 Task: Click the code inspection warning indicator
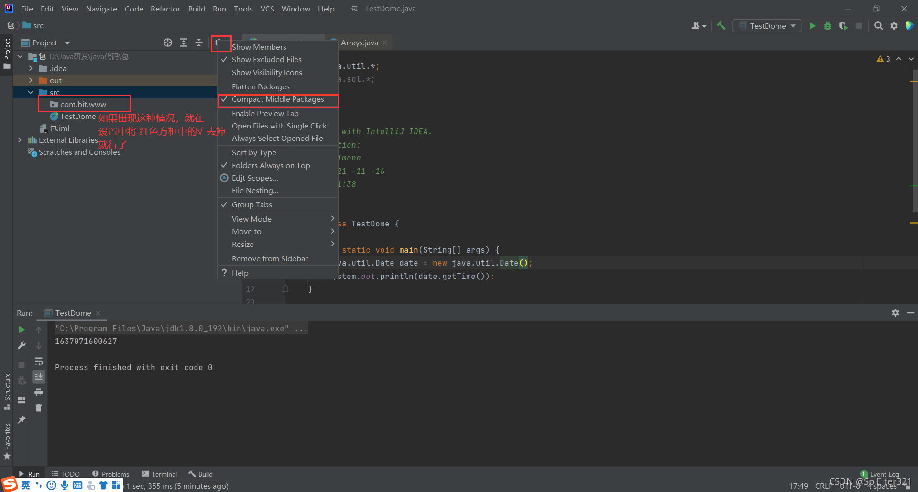[884, 59]
